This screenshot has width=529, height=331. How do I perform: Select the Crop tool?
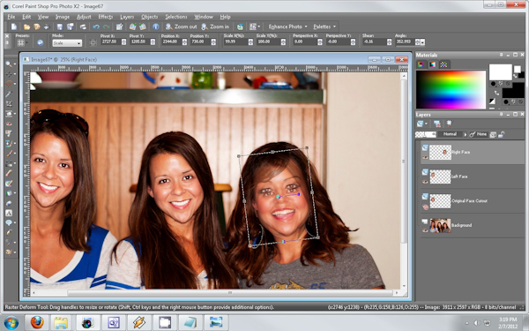click(x=9, y=104)
